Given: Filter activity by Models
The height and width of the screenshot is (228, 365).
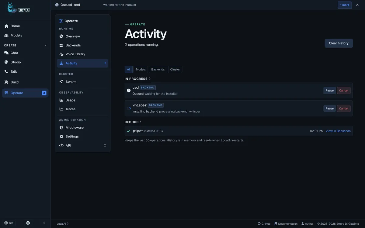Looking at the screenshot, I should pos(141,69).
